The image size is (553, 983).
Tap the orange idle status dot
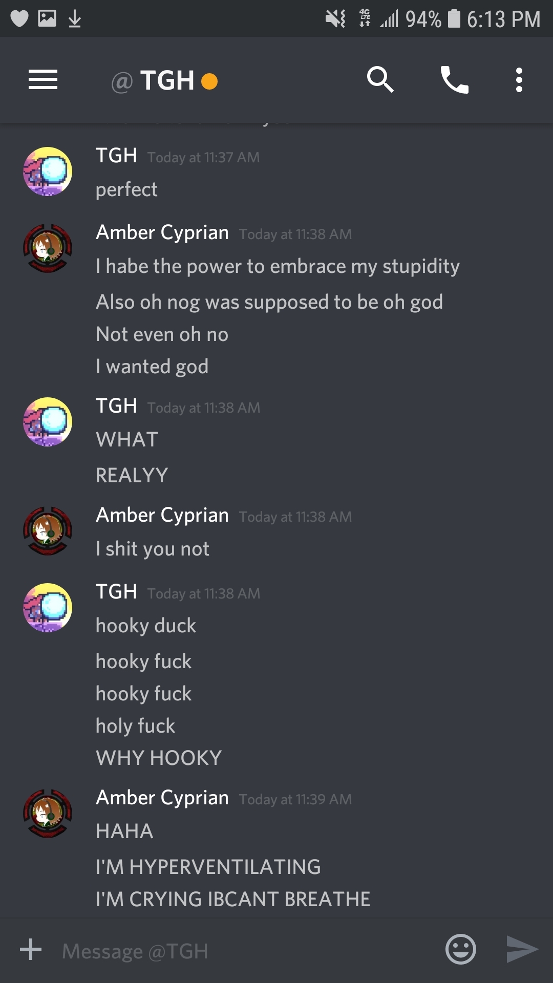click(209, 81)
